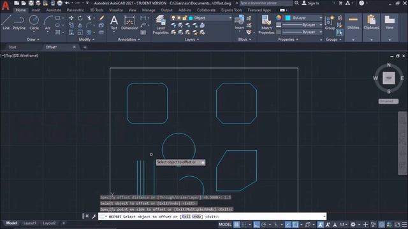Open the customization wrench icon on command line

click(94, 216)
